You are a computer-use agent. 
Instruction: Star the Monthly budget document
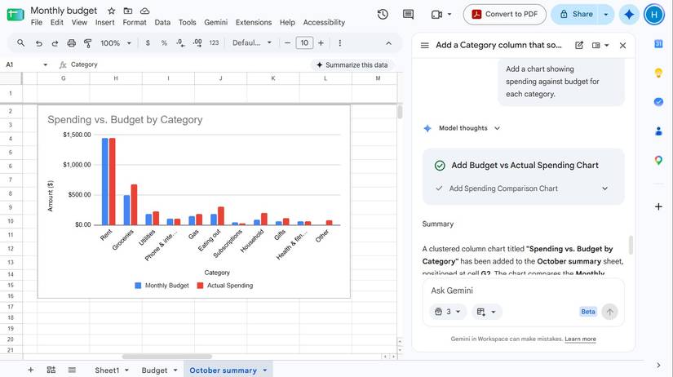[x=112, y=11]
